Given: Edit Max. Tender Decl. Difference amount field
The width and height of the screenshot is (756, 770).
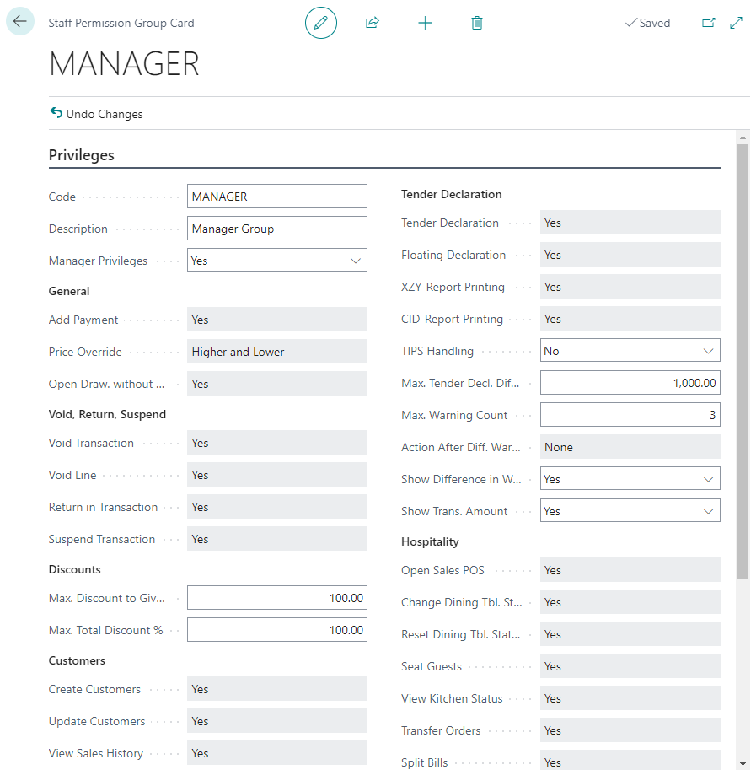Looking at the screenshot, I should click(630, 383).
